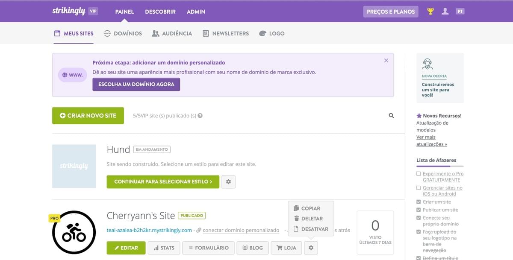Screen dimensions: 513x260
Task: Open the Admin menu item
Action: click(x=196, y=12)
